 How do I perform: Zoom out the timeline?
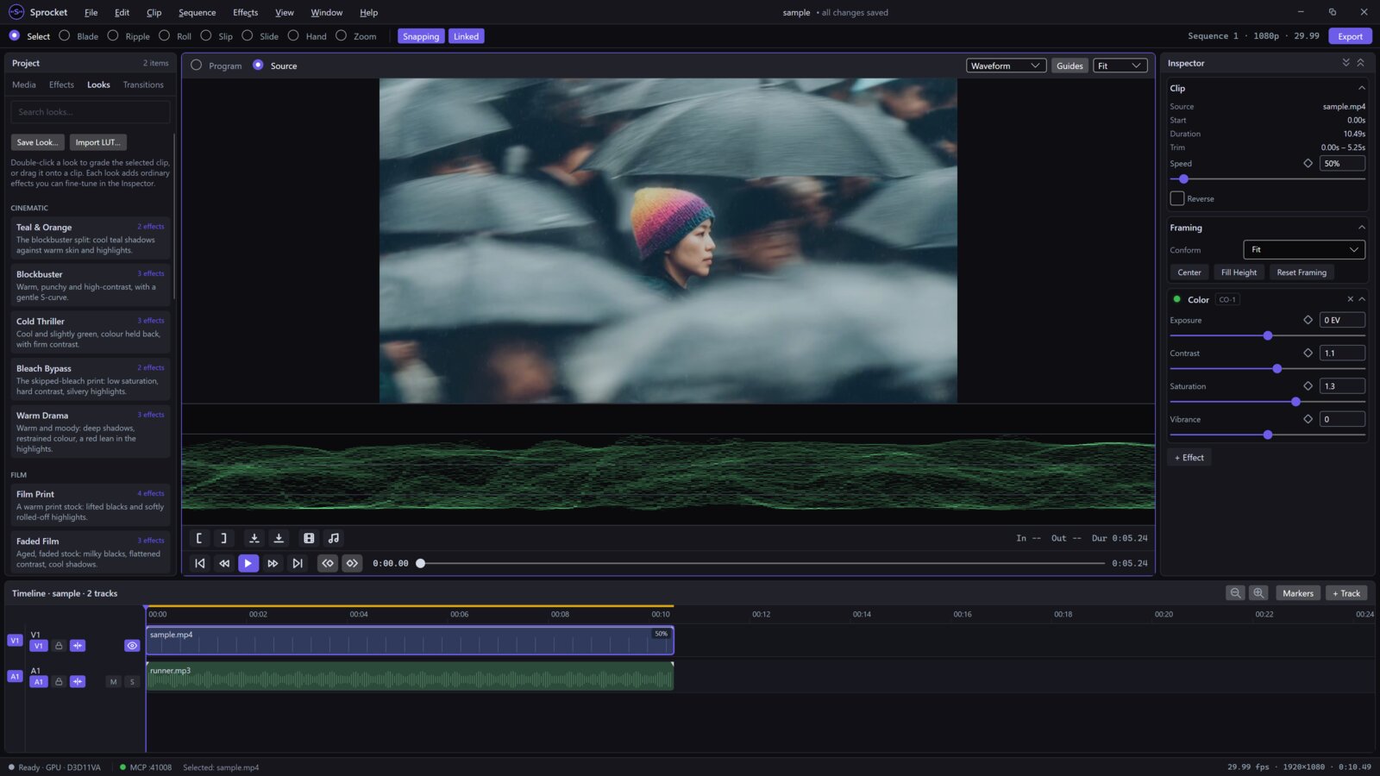tap(1235, 593)
